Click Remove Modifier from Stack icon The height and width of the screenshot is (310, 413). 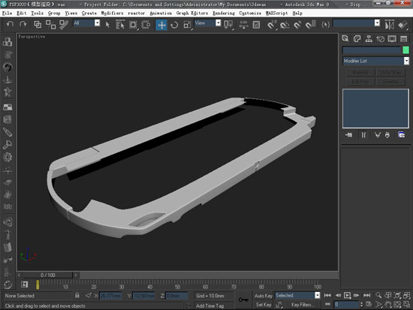387,135
